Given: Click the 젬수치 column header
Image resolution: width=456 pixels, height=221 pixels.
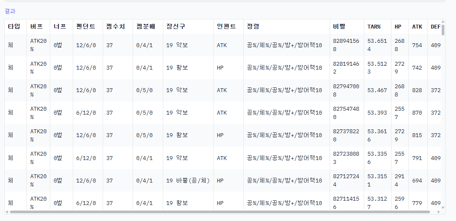Looking at the screenshot, I should tap(116, 26).
